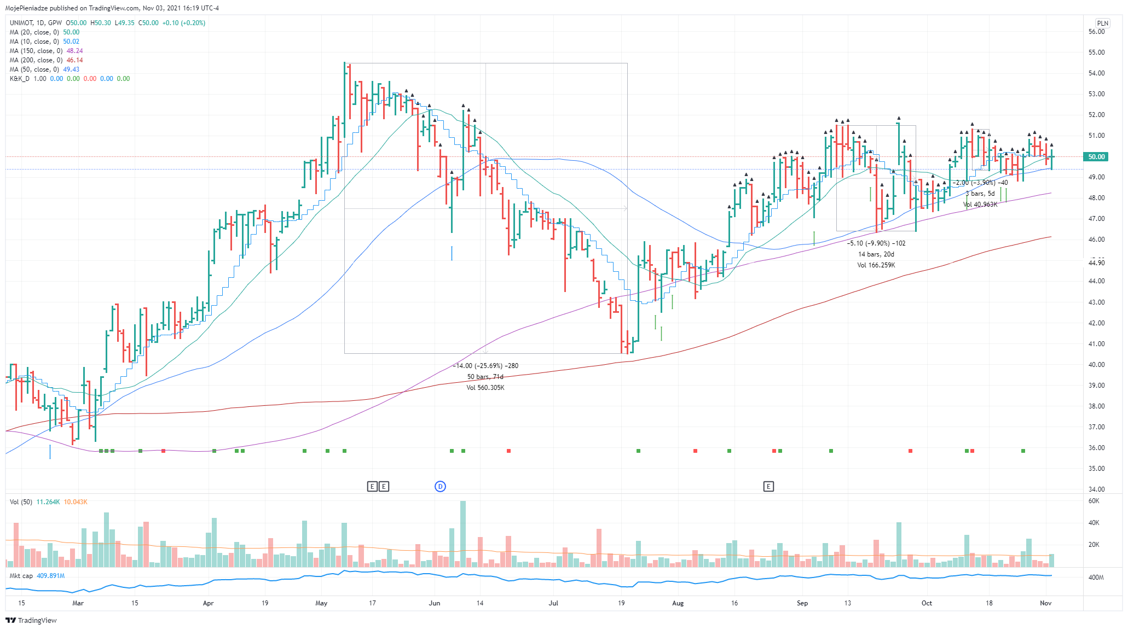Click the first earnings E marker near May
Image resolution: width=1128 pixels, height=630 pixels.
coord(372,486)
